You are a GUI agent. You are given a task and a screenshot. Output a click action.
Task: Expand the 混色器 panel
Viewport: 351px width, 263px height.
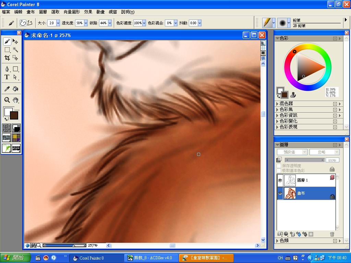pos(277,104)
